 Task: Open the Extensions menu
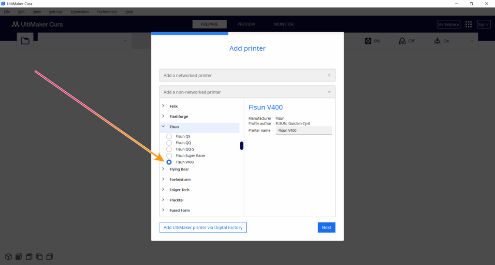point(80,12)
